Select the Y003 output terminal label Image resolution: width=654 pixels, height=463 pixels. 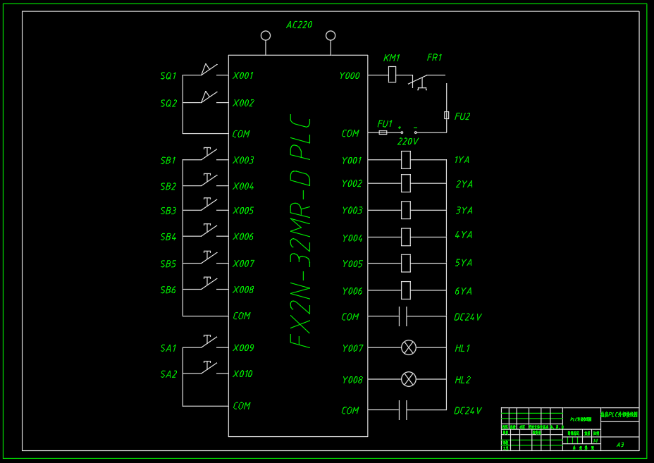[x=352, y=210]
